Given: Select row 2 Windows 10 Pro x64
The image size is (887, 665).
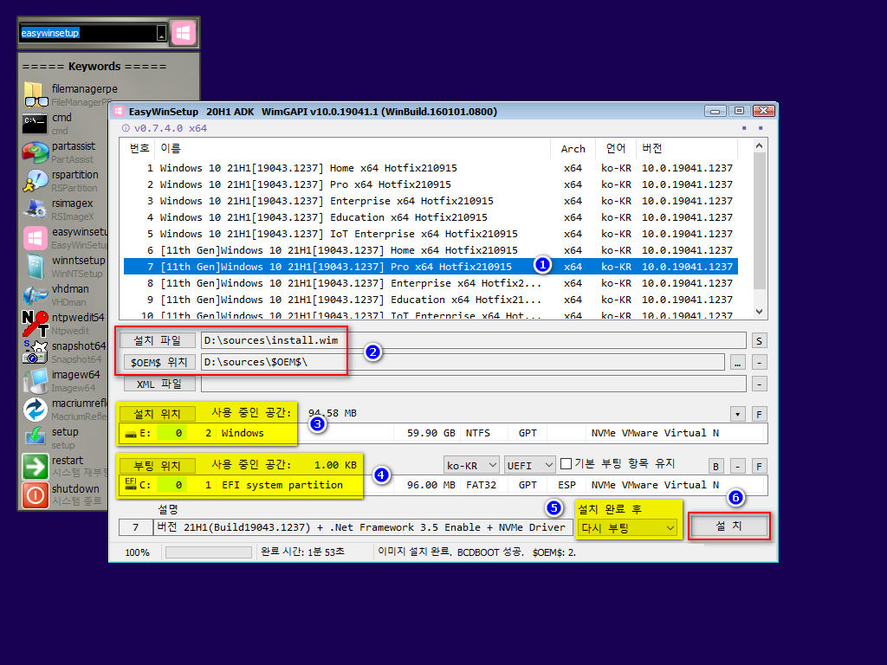Looking at the screenshot, I should point(431,184).
